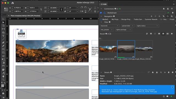Click download icon in Details header
This screenshot has width=176, height=99.
pyautogui.click(x=153, y=72)
